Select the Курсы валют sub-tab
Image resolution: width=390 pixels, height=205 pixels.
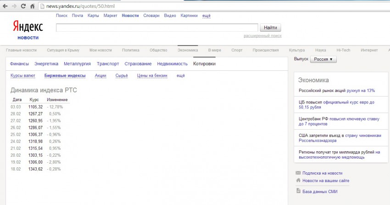(23, 76)
